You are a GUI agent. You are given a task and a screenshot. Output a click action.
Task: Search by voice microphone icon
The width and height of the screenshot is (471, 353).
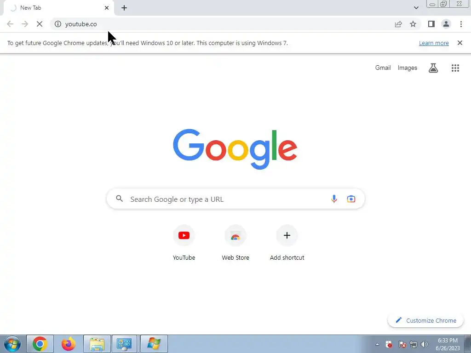(334, 199)
